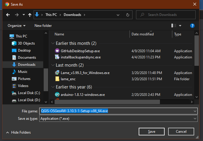Go up one folder level
This screenshot has width=203, height=141.
pos(30,15)
